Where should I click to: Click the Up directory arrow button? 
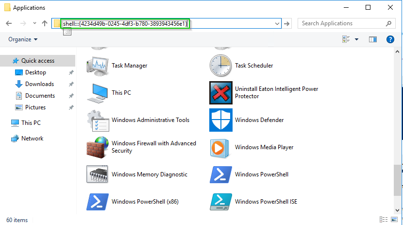(x=45, y=23)
